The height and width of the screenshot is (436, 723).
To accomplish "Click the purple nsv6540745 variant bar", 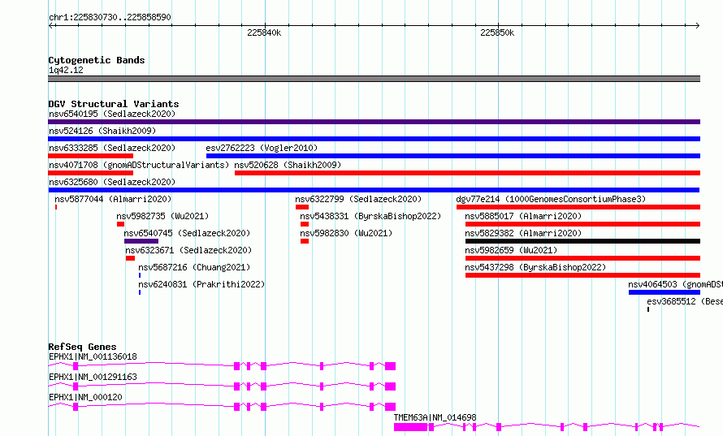I will pos(141,241).
